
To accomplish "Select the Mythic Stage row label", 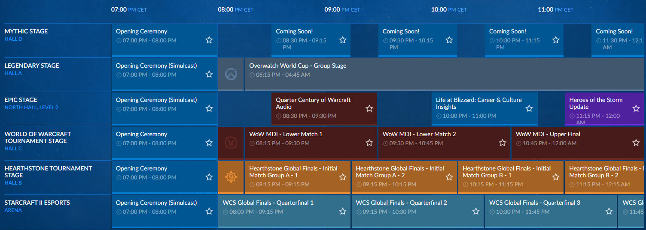I will tap(26, 32).
